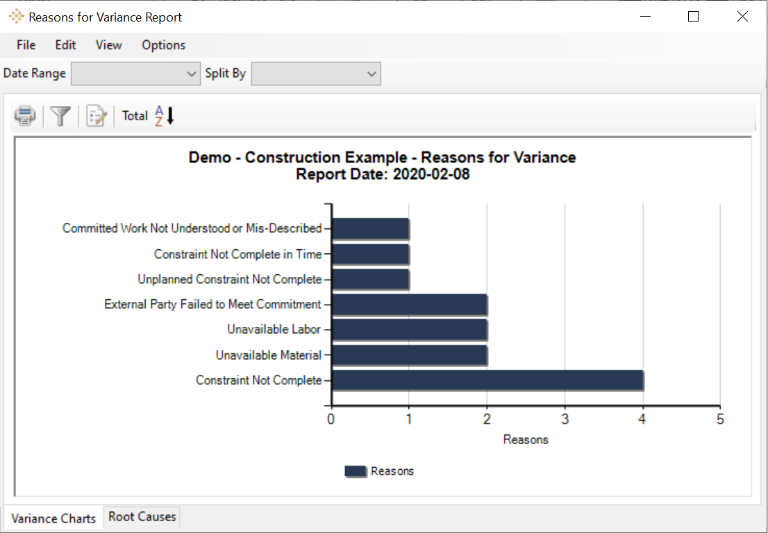Screen dimensions: 768x533
Task: Open the filter funnel tool
Action: pos(60,116)
